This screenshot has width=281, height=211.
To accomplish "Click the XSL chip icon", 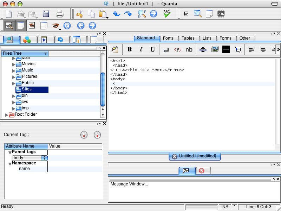I will 221,14.
